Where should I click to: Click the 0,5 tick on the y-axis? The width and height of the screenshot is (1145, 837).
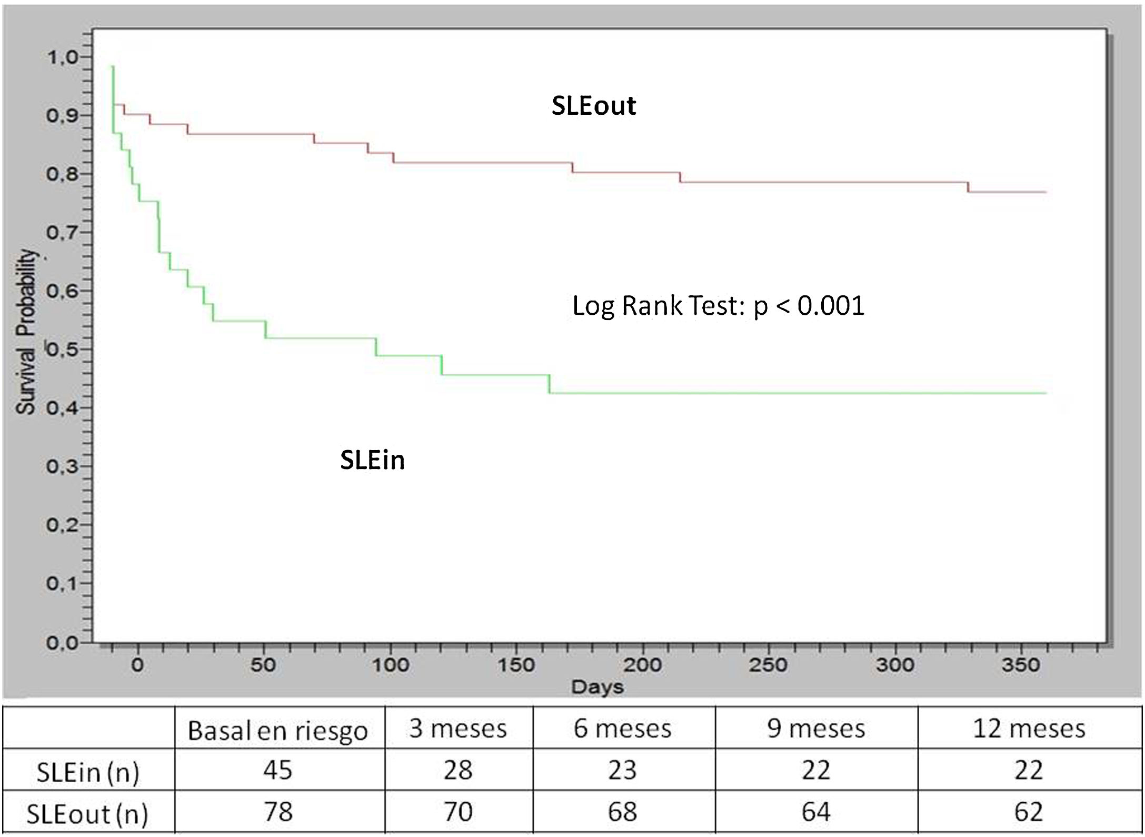click(62, 350)
